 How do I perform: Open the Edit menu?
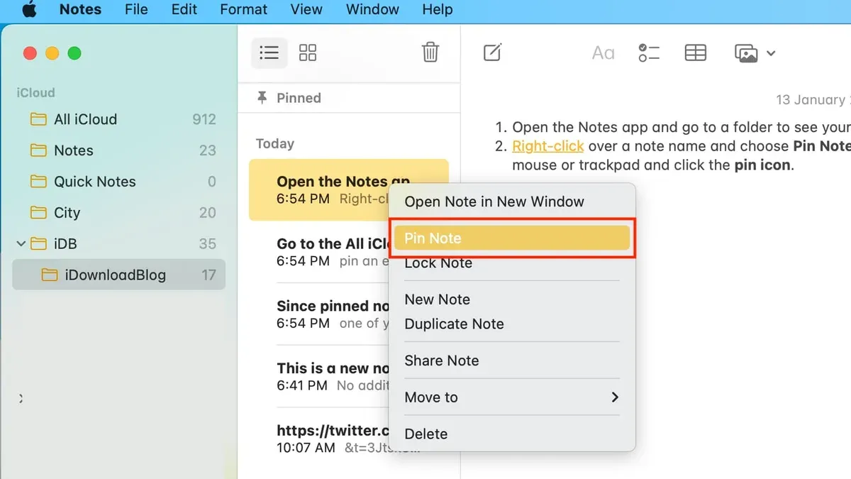184,10
